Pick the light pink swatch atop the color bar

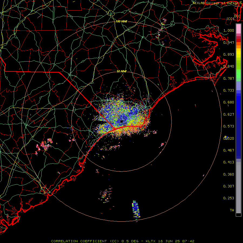238,29
